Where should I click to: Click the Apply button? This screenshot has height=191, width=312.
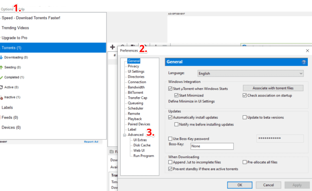click(297, 185)
